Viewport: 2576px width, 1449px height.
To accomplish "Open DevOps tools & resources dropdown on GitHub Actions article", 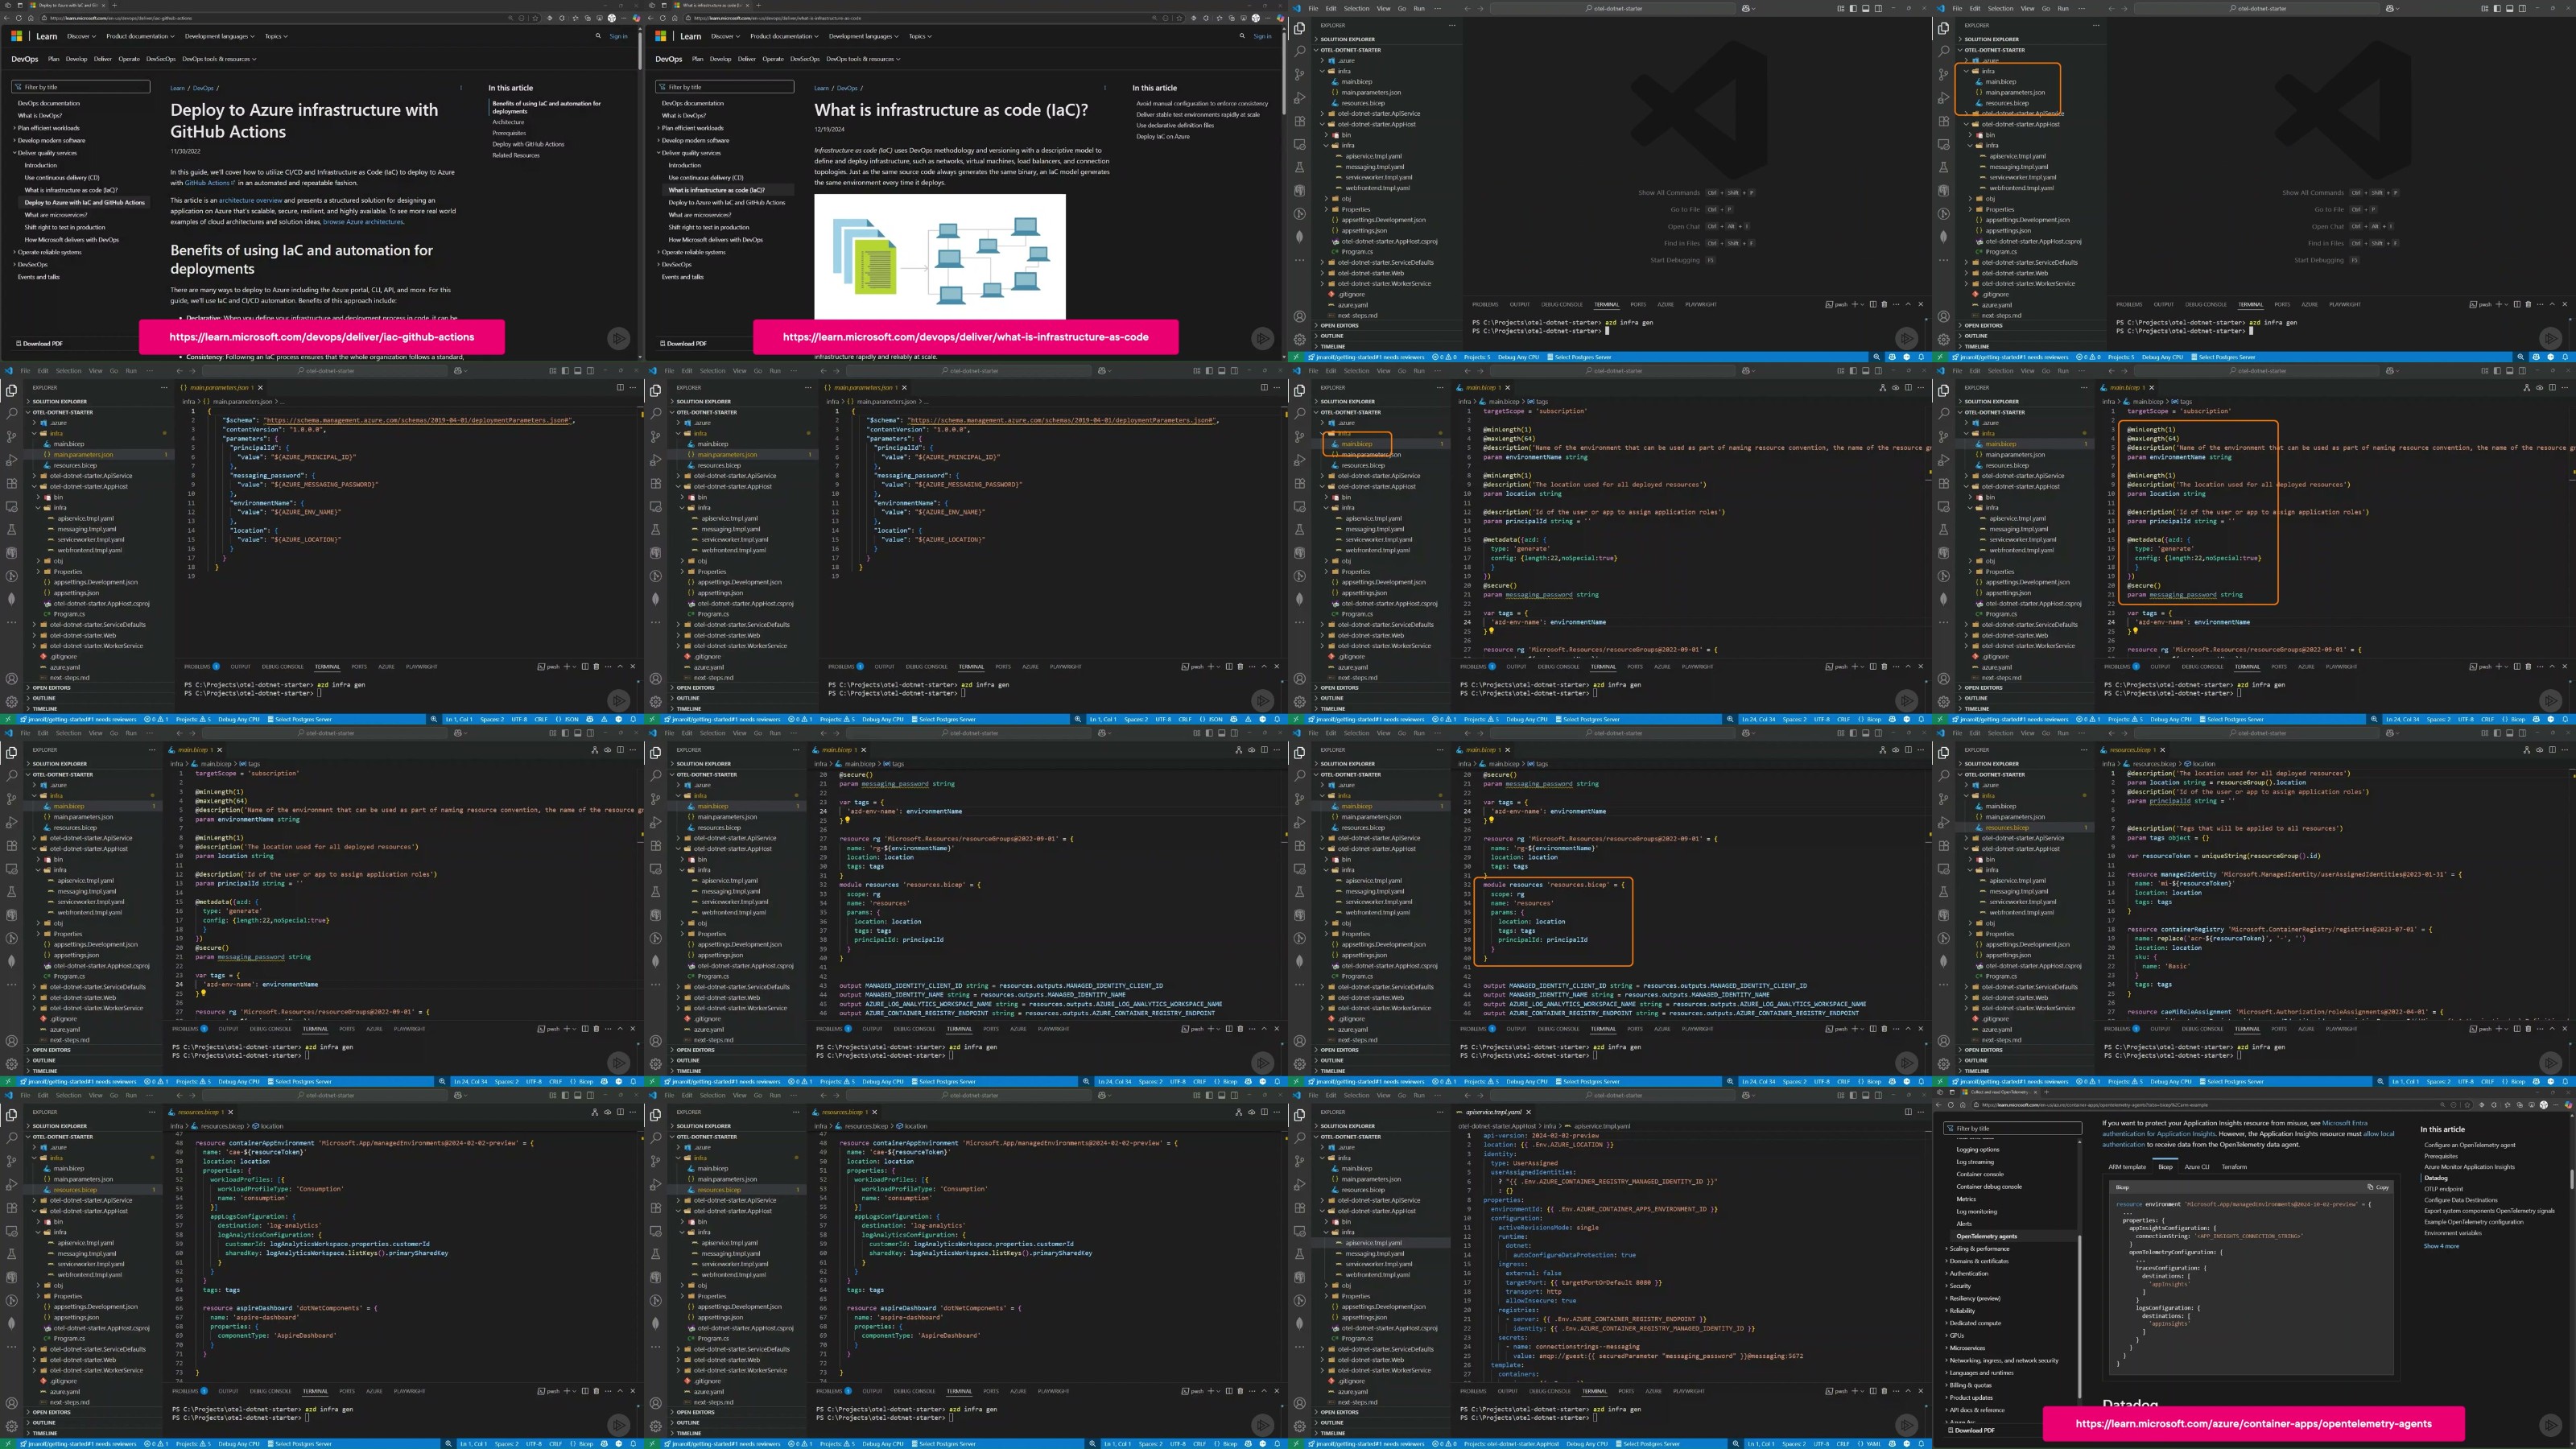I will [218, 59].
